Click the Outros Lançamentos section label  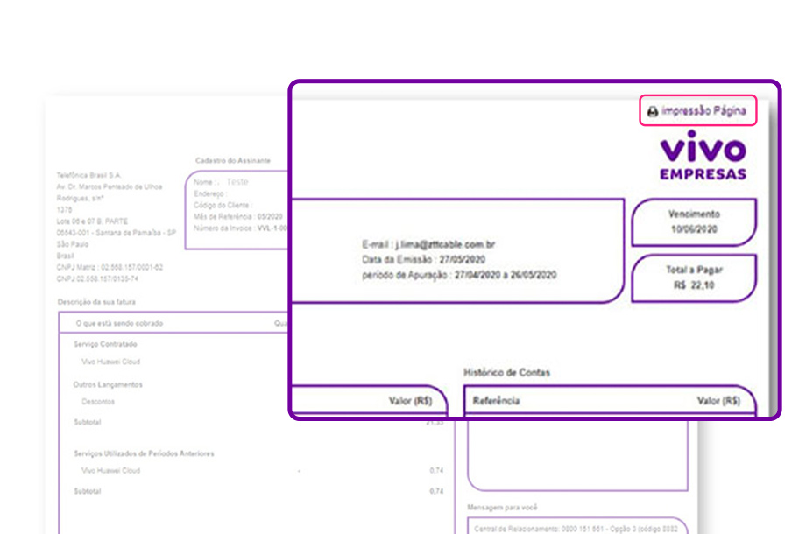(x=108, y=384)
